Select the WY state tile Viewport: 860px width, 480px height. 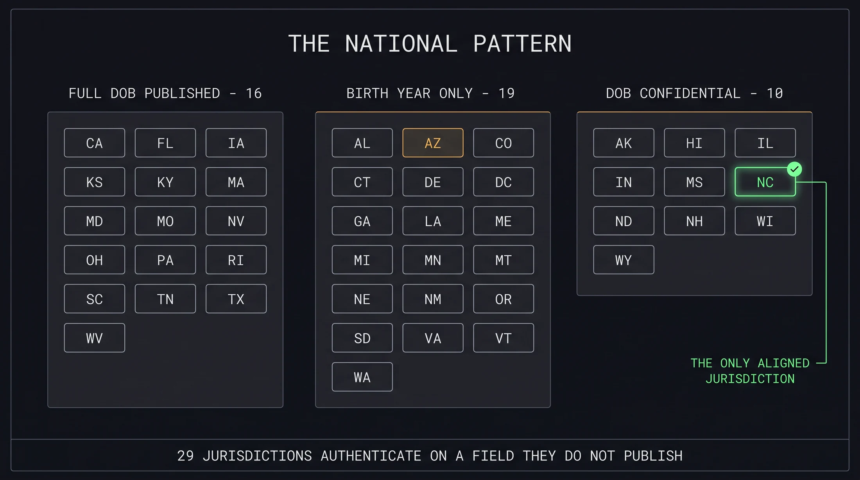click(x=623, y=260)
